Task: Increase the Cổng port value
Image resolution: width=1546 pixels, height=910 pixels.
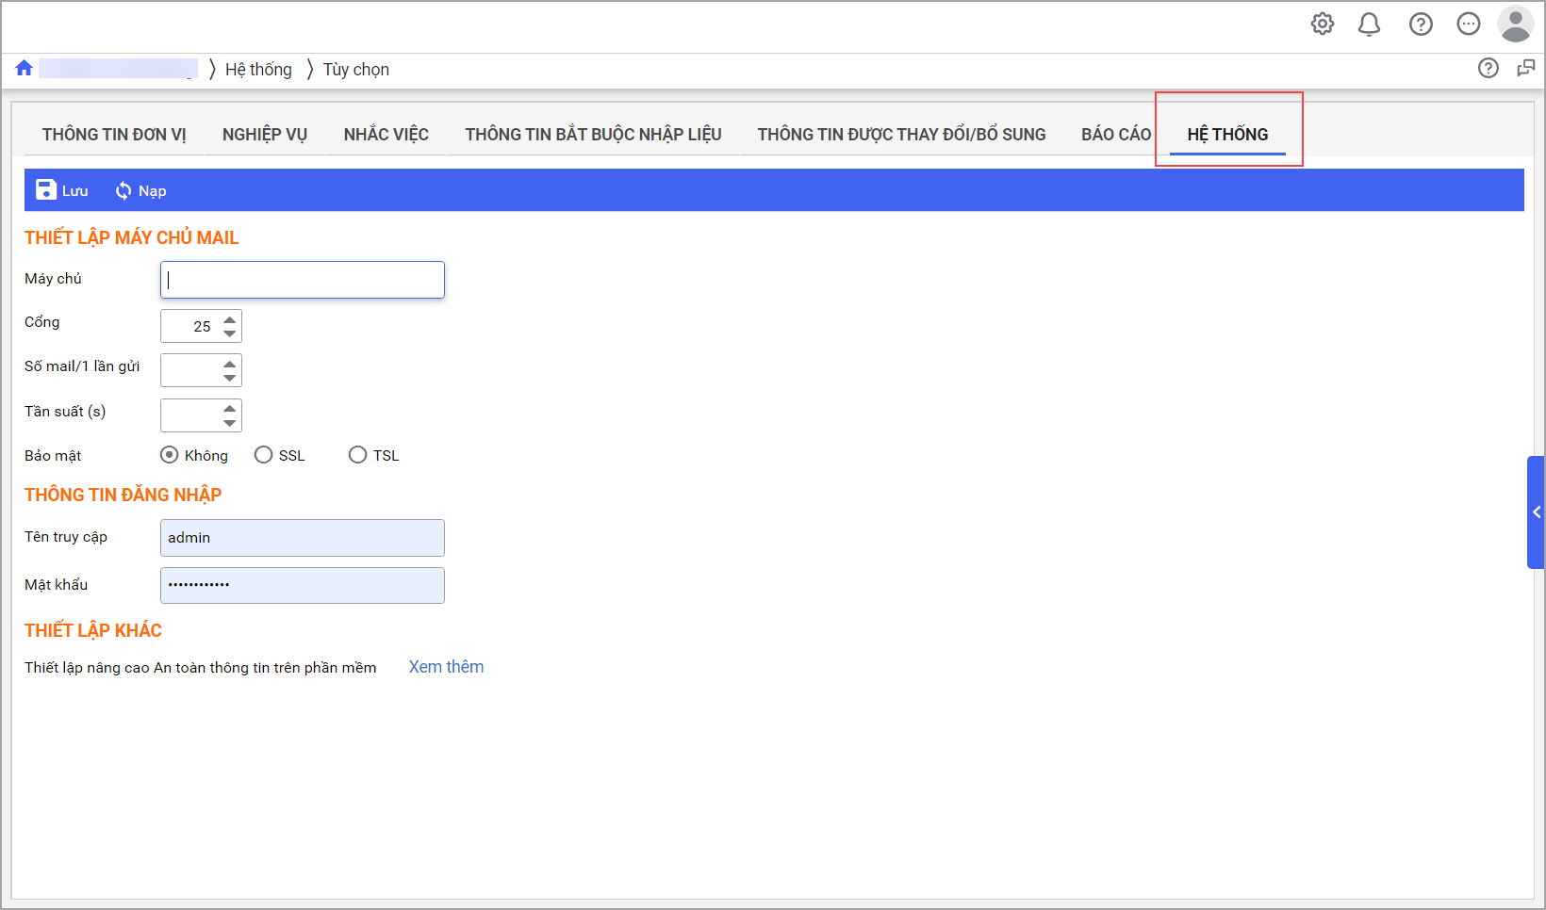Action: point(230,319)
